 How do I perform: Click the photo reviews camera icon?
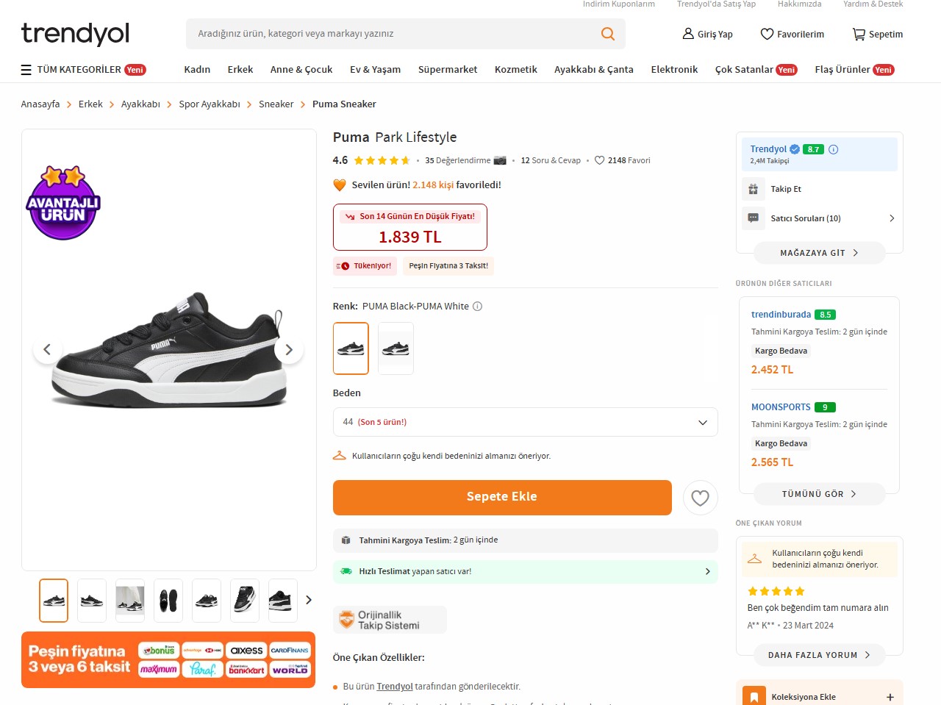tap(500, 160)
